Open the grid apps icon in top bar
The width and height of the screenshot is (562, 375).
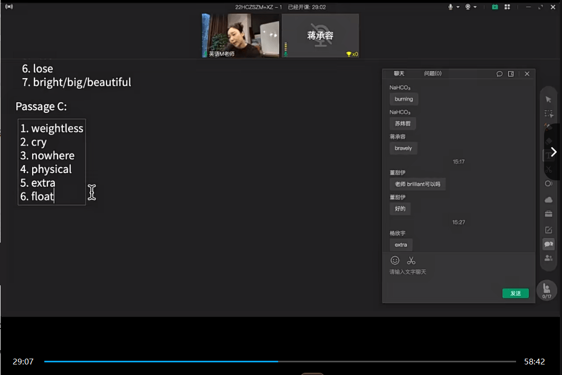[507, 7]
